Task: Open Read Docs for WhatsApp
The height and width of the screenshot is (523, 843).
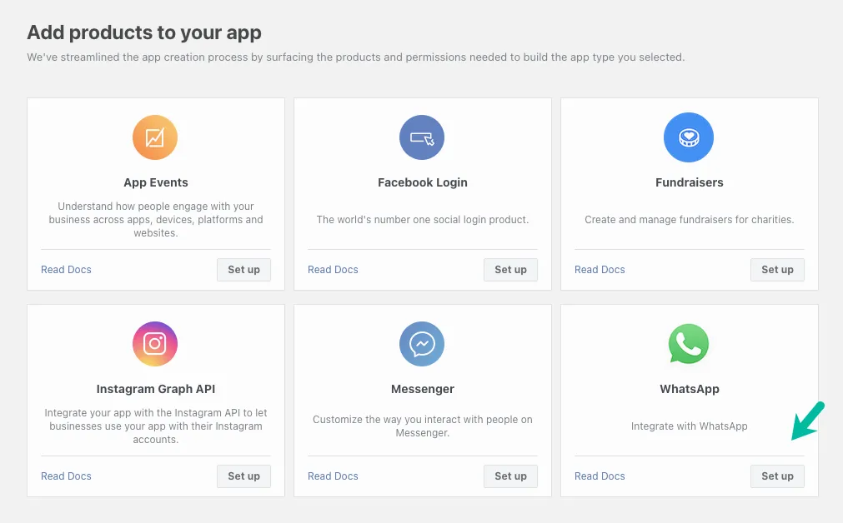Action: (599, 476)
